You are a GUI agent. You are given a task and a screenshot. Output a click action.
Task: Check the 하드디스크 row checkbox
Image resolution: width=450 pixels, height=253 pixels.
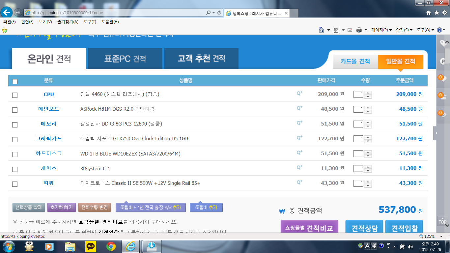tap(15, 154)
